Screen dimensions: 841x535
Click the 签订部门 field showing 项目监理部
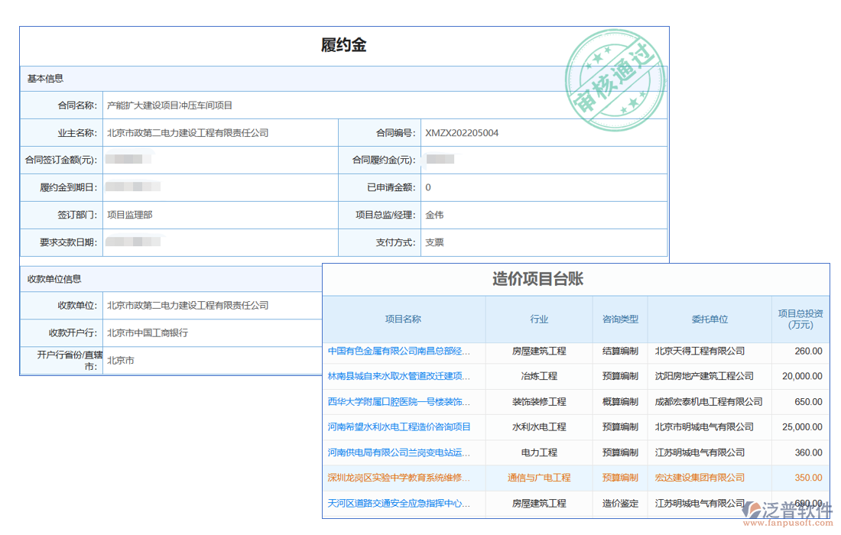click(130, 215)
